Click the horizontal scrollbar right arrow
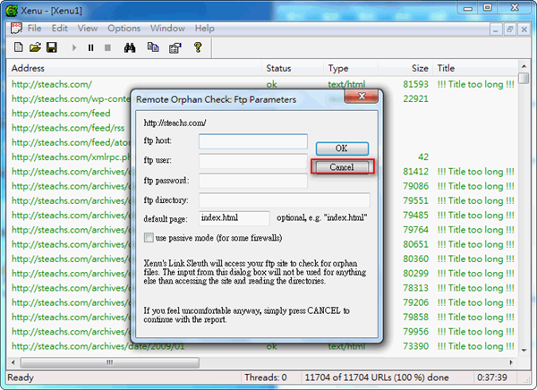This screenshot has width=537, height=390. click(511, 362)
